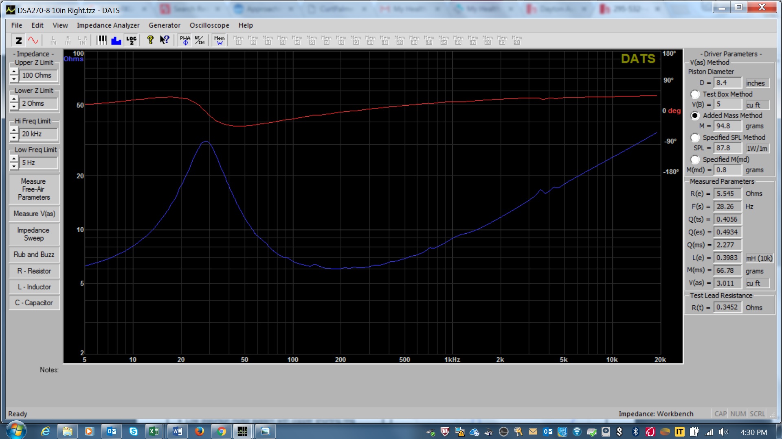Click the piston diameter D input field
This screenshot has width=782, height=439.
pyautogui.click(x=728, y=83)
